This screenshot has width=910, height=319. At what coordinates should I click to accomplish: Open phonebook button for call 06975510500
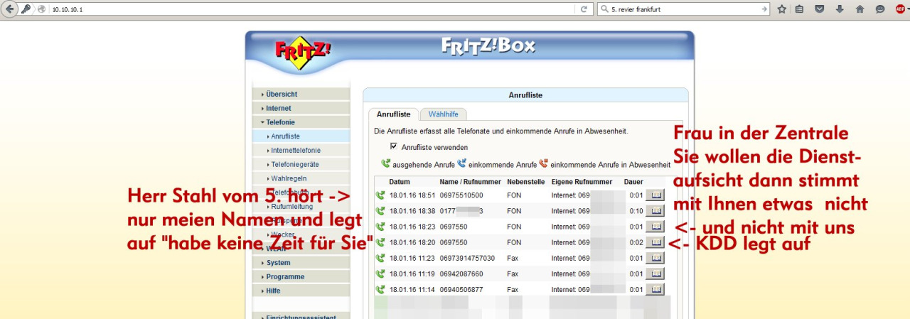654,194
